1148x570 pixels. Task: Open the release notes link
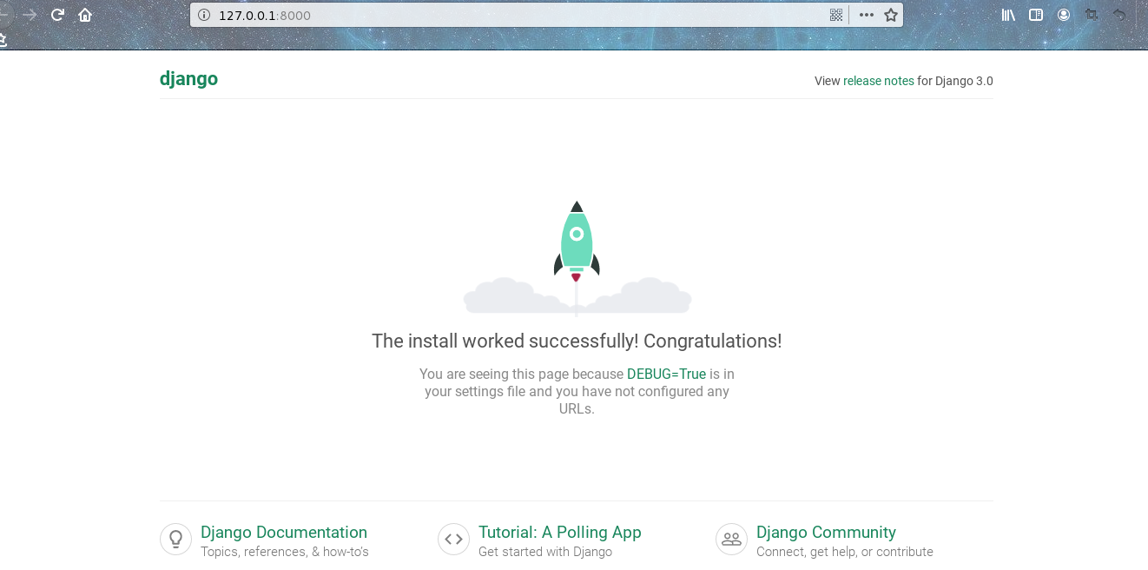pos(879,81)
